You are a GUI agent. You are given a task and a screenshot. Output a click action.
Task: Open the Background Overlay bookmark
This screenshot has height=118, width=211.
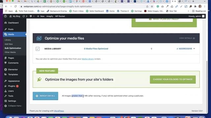click(x=57, y=11)
